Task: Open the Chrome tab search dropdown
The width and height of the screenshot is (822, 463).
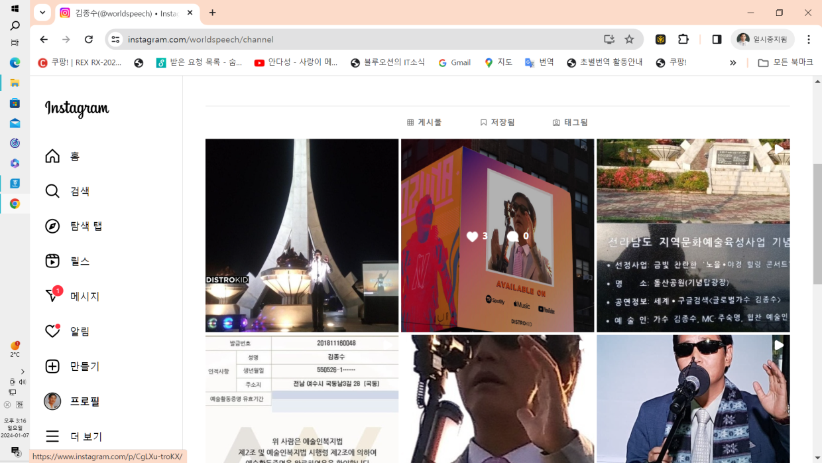Action: point(42,13)
